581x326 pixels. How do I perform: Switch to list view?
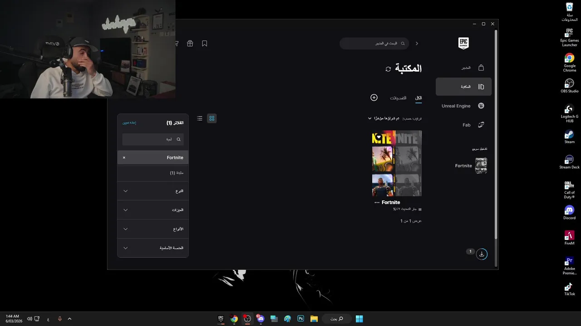coord(200,118)
